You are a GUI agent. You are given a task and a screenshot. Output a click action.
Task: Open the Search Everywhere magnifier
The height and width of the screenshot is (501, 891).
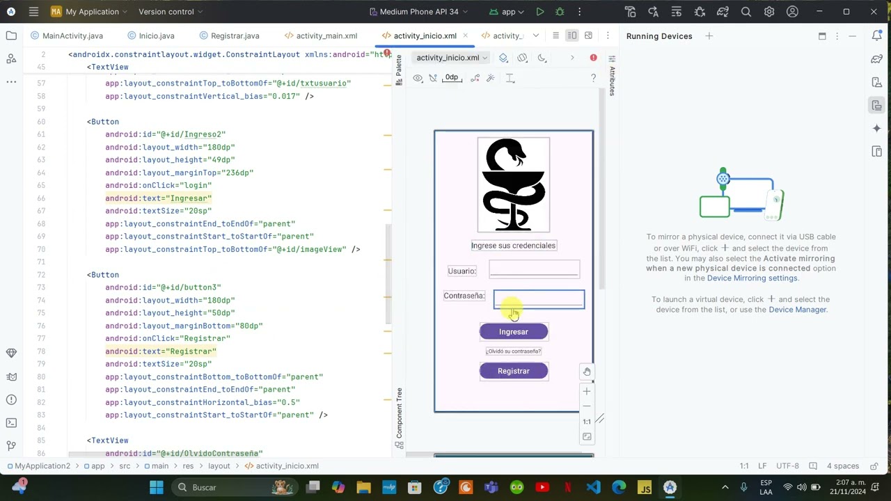point(746,12)
